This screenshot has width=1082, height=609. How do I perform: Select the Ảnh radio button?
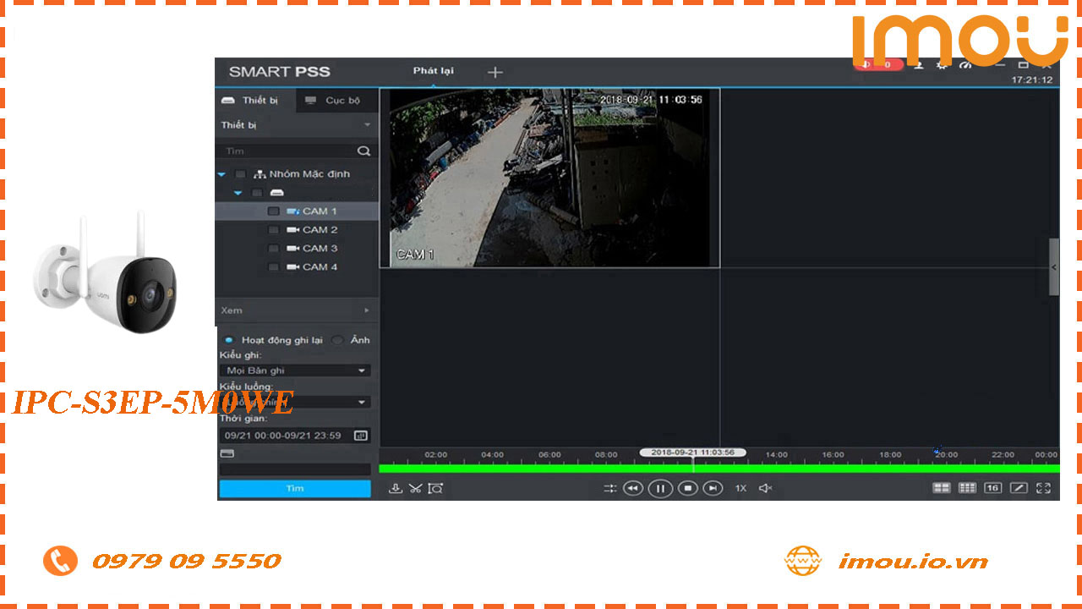tap(337, 339)
